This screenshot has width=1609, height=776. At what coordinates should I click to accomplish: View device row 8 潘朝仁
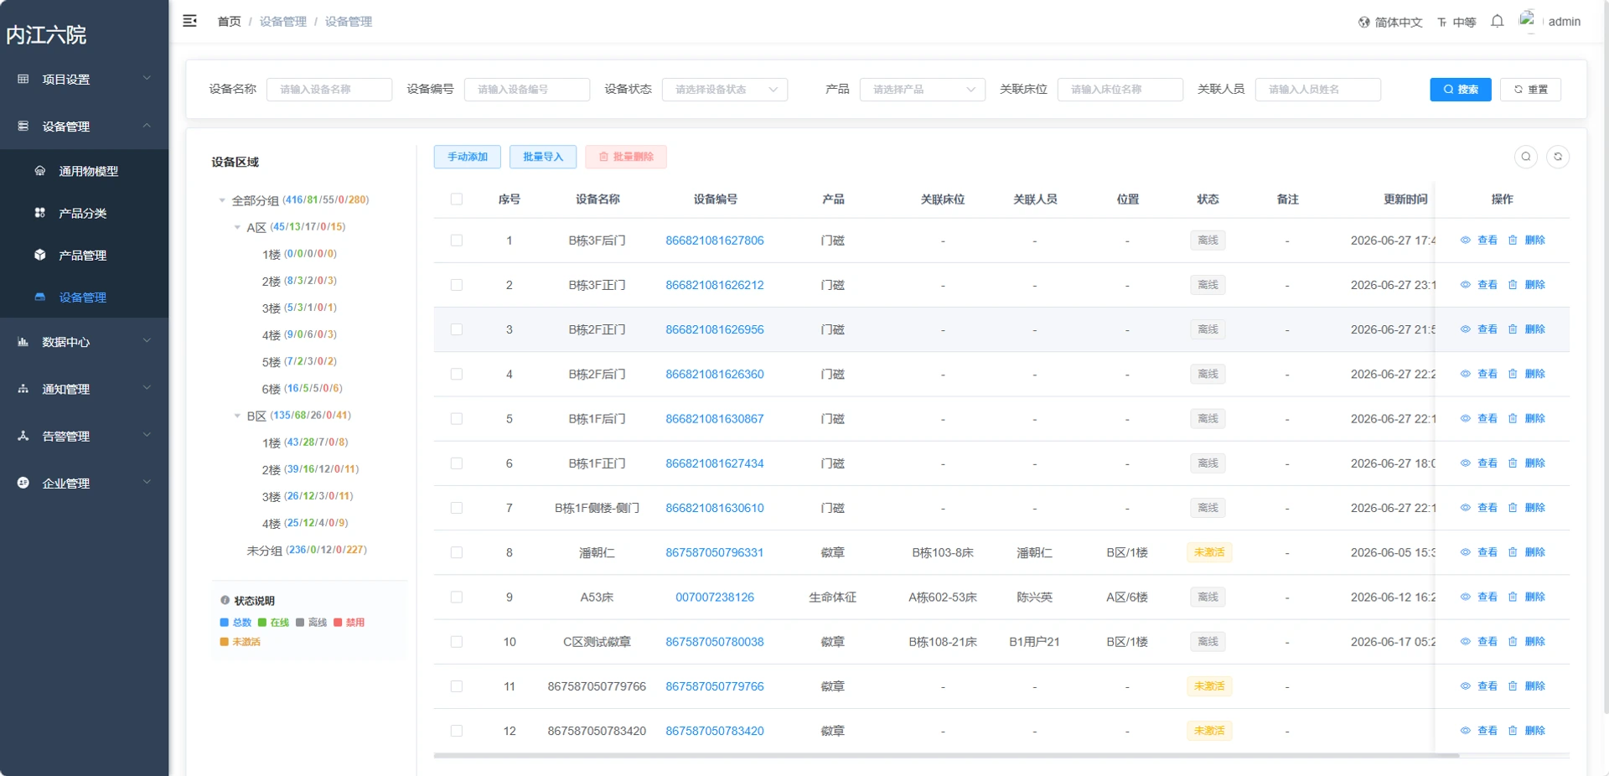click(1479, 552)
